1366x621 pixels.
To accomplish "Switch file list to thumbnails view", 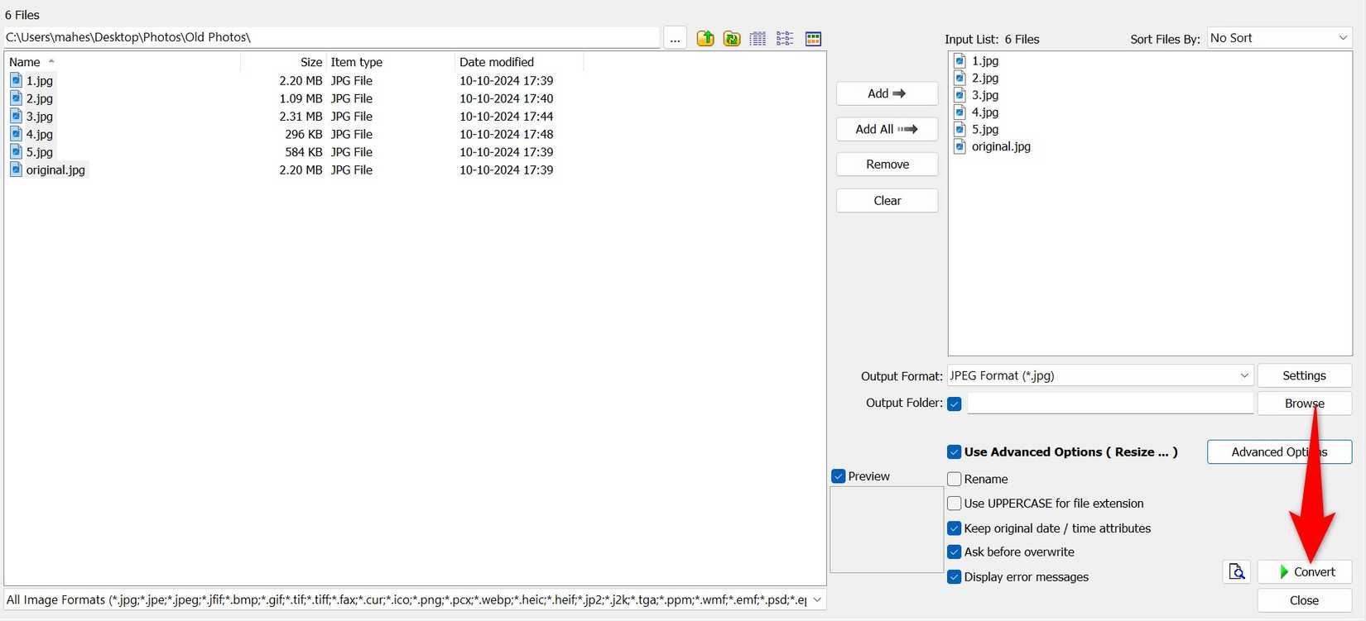I will click(813, 39).
